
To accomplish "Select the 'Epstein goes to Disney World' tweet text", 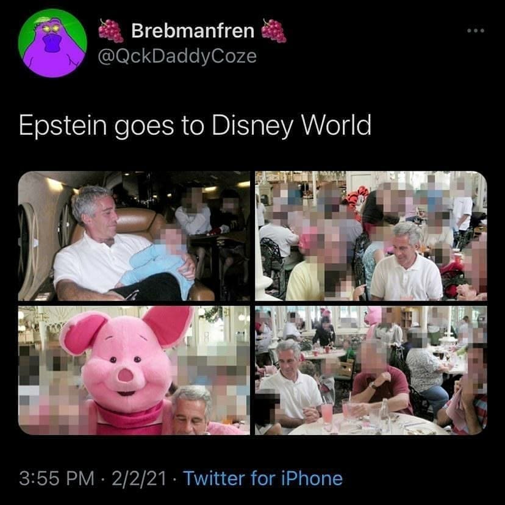I will tap(195, 126).
